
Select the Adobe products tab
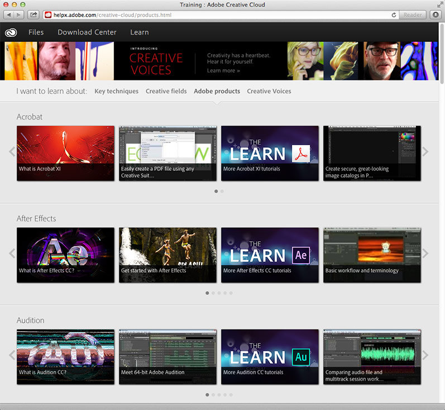[x=217, y=91]
